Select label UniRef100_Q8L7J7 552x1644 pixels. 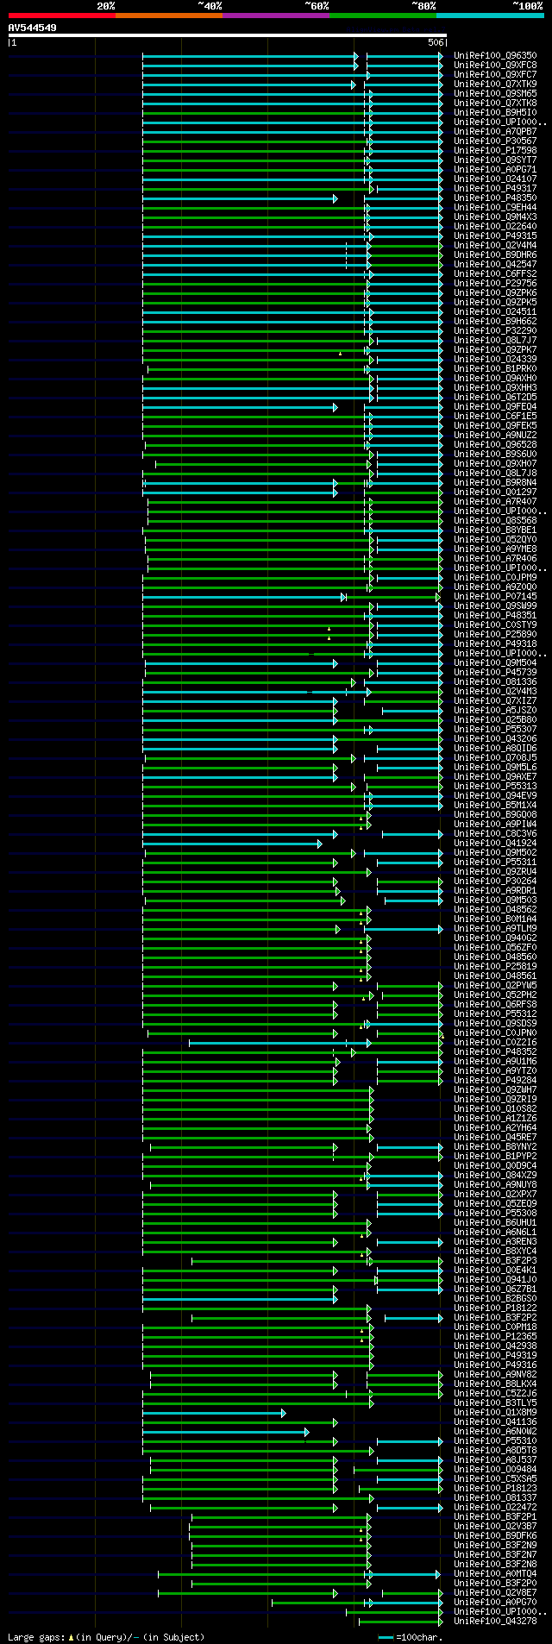[x=495, y=340]
